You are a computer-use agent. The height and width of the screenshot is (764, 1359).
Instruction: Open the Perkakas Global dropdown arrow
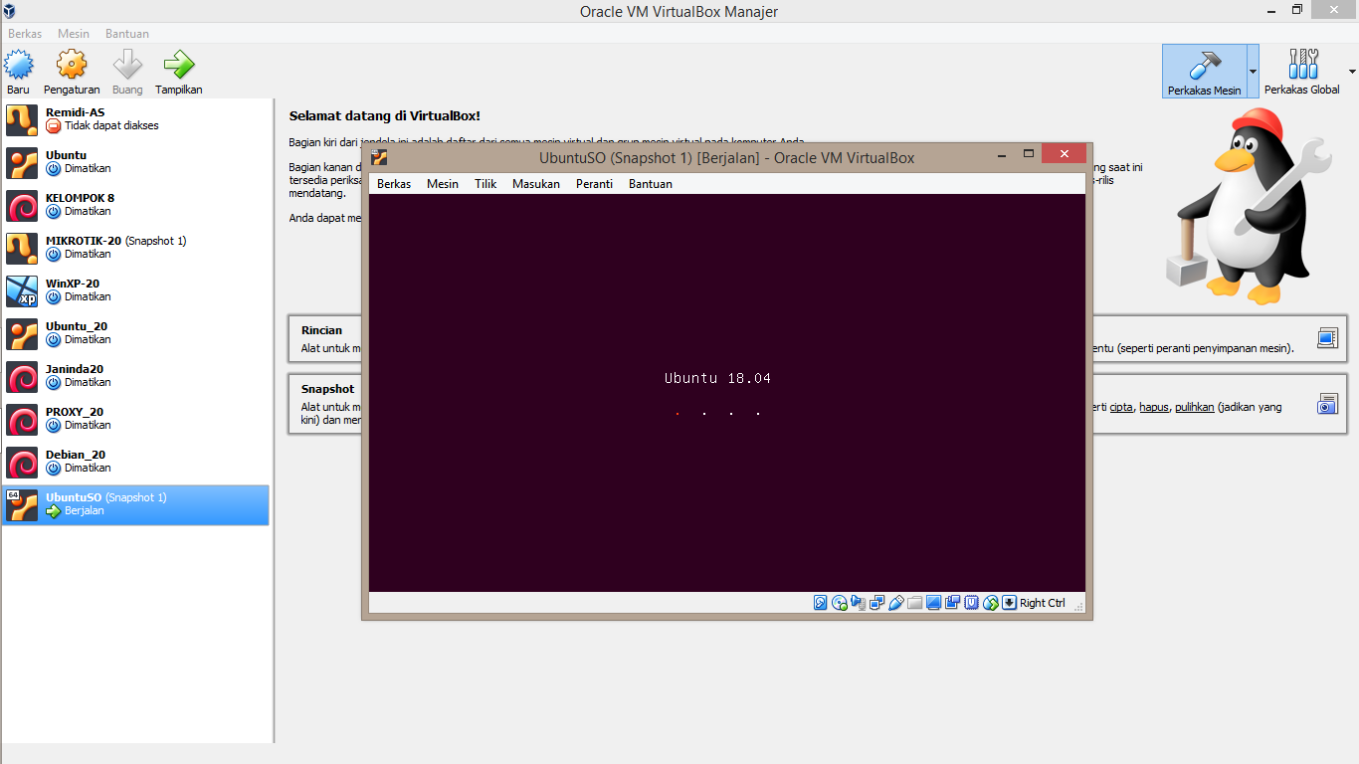tap(1351, 71)
